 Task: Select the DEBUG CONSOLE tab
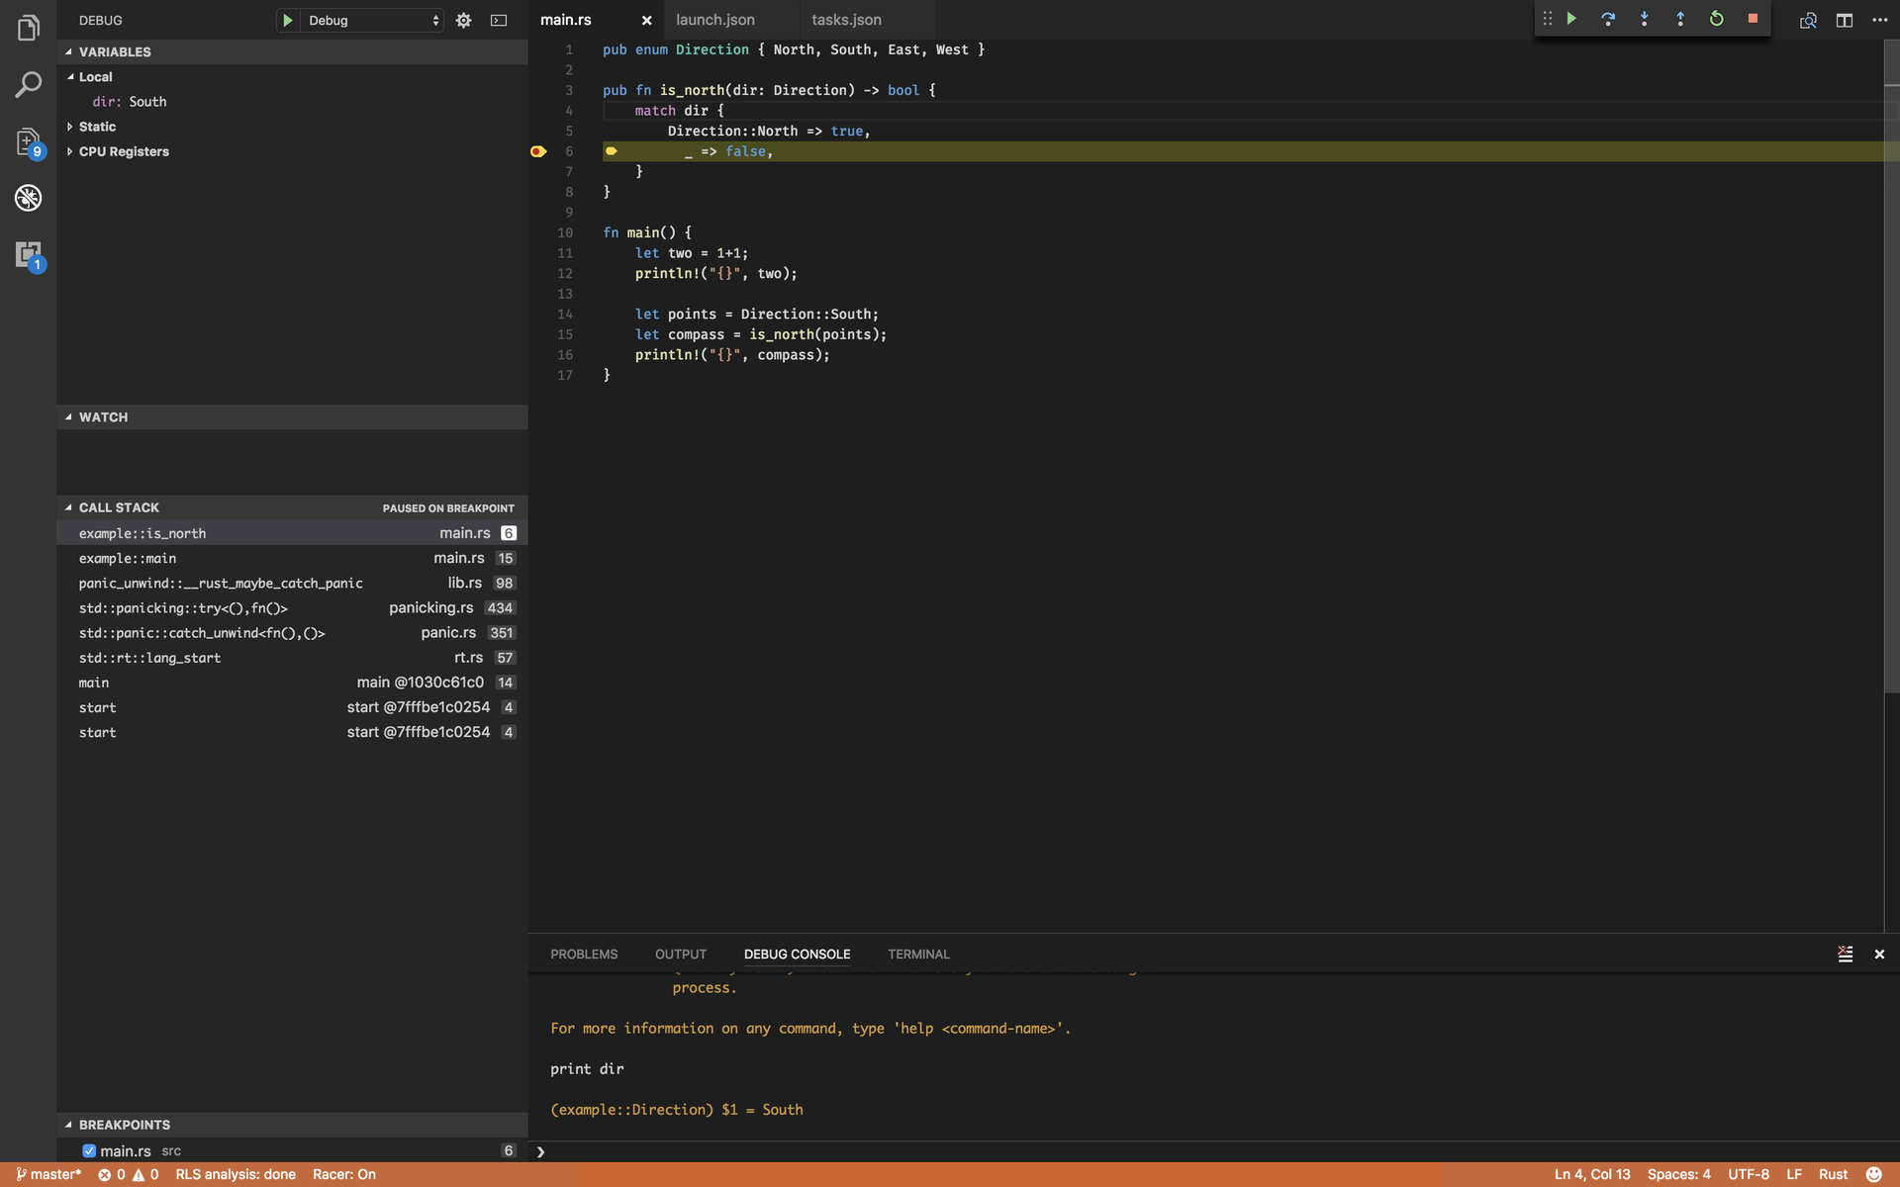point(796,954)
